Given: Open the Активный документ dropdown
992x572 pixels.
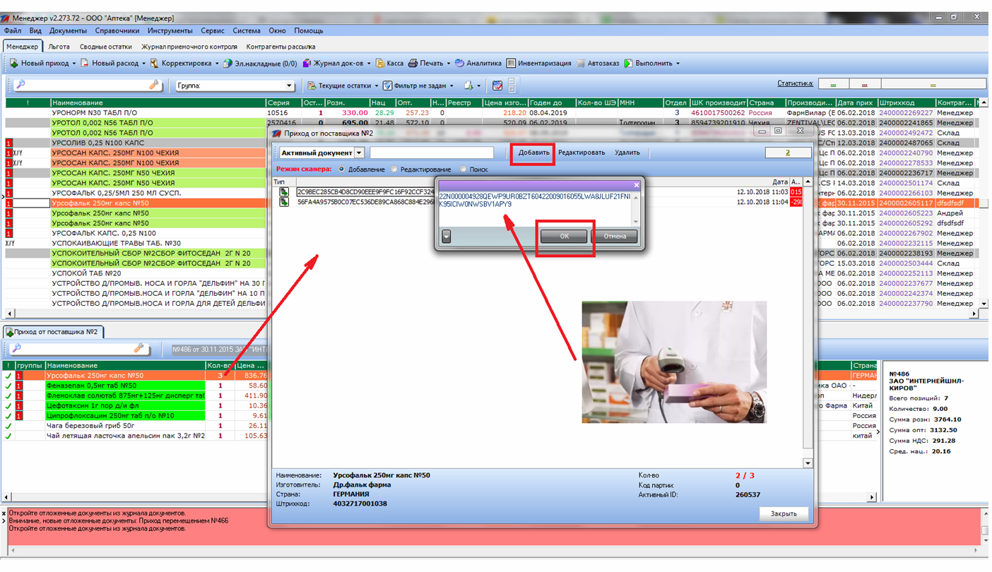Looking at the screenshot, I should tap(359, 153).
